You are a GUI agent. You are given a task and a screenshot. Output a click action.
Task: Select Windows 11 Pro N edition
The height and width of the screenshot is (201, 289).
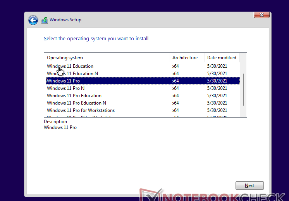pyautogui.click(x=65, y=88)
